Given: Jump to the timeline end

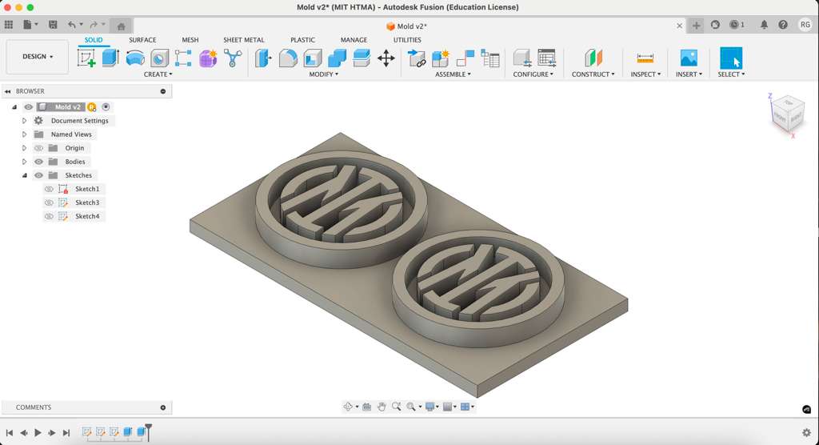Looking at the screenshot, I should click(66, 432).
